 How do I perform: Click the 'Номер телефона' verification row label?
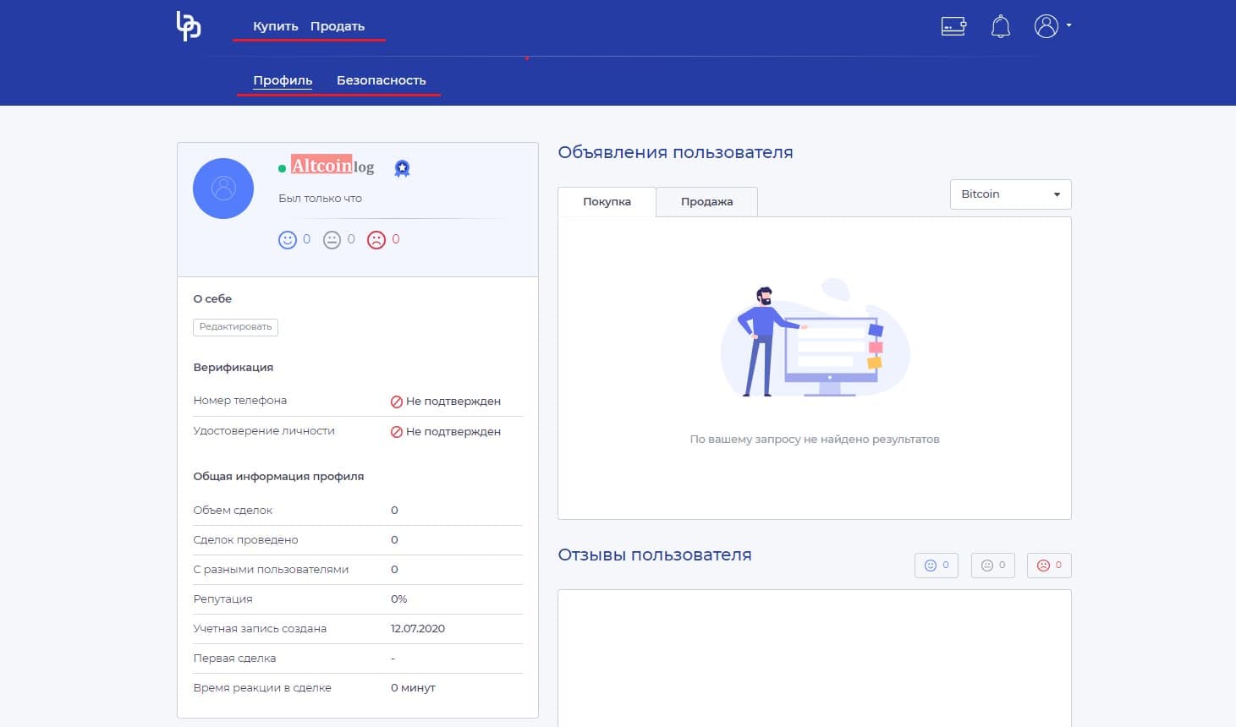240,401
